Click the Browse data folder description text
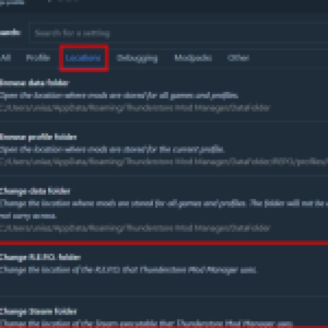This screenshot has width=328, height=328. [119, 96]
